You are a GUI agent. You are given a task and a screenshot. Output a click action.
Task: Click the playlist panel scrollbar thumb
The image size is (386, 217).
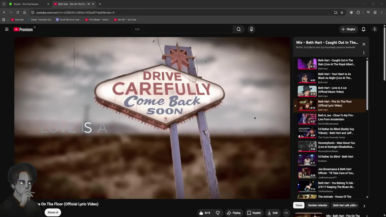coord(367,85)
